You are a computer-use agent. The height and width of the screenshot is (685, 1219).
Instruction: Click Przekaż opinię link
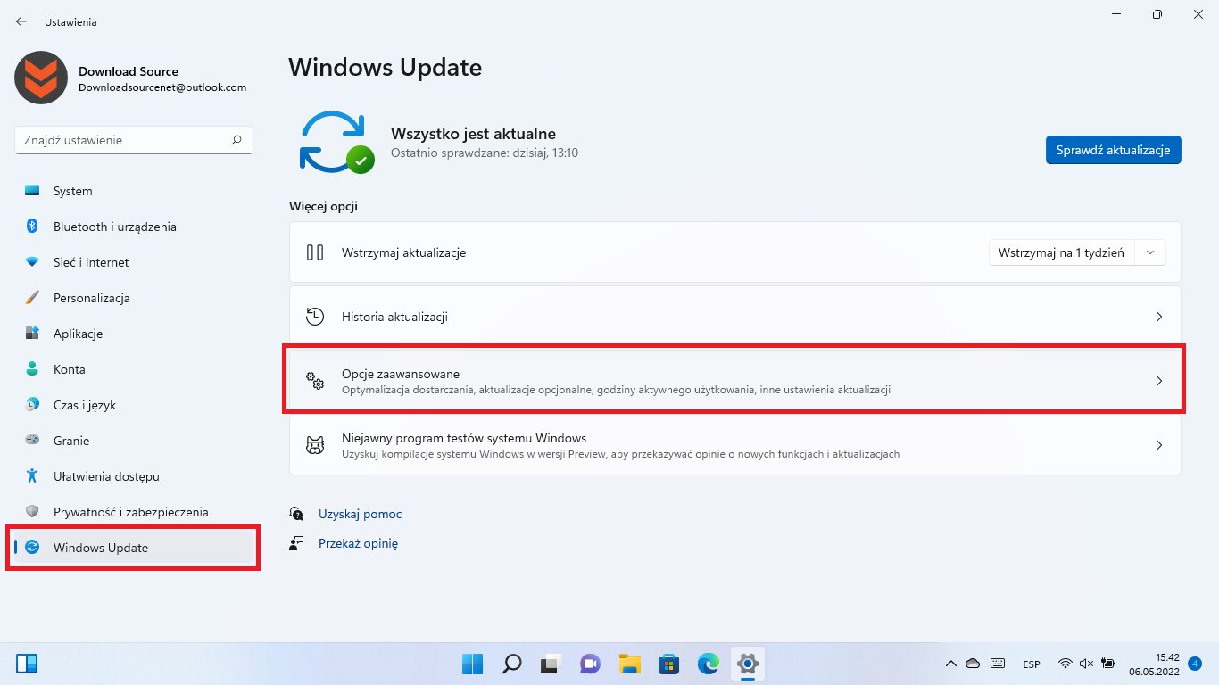point(358,542)
